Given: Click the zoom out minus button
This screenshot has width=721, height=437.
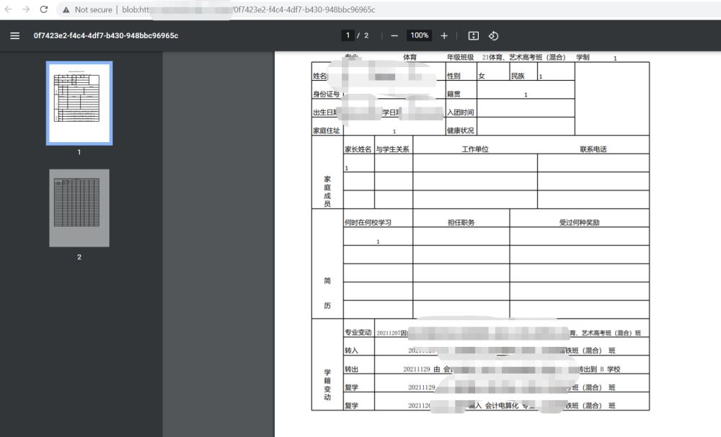Looking at the screenshot, I should 394,36.
